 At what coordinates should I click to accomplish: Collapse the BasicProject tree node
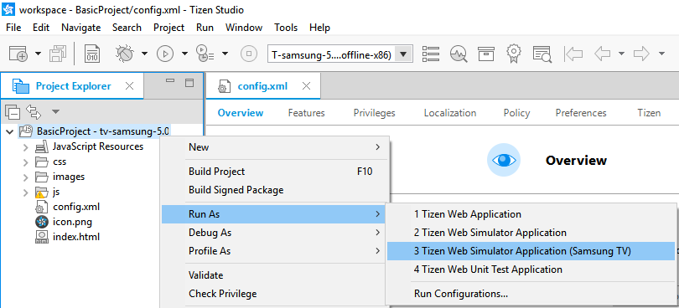pos(10,131)
